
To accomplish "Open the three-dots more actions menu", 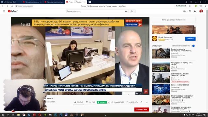I will [147, 102].
